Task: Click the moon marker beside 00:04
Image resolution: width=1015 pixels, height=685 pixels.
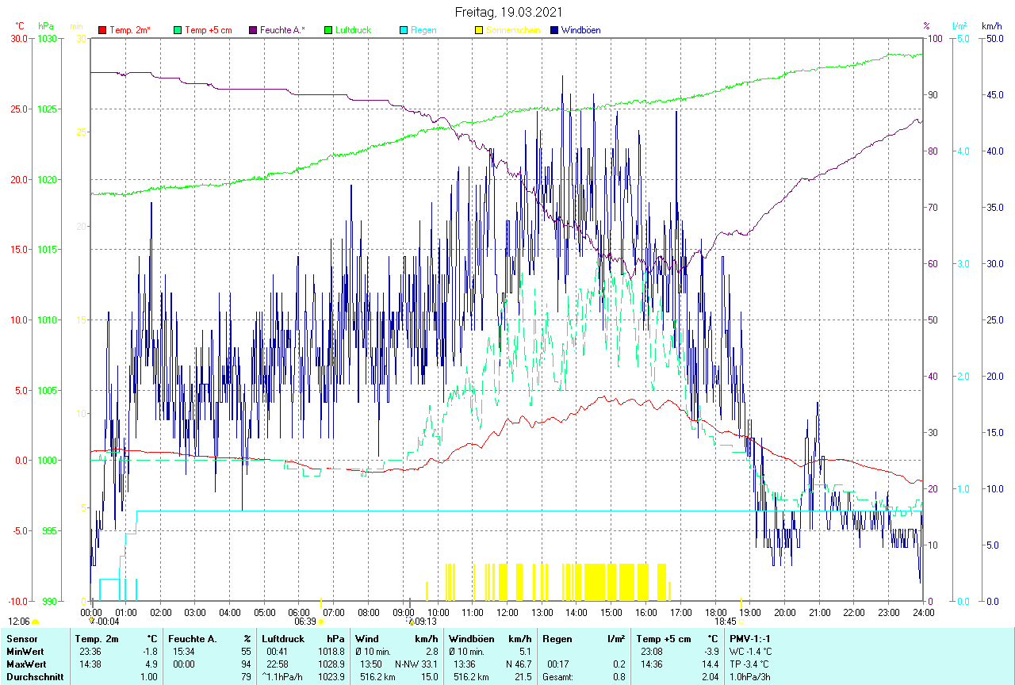Action: [x=92, y=621]
